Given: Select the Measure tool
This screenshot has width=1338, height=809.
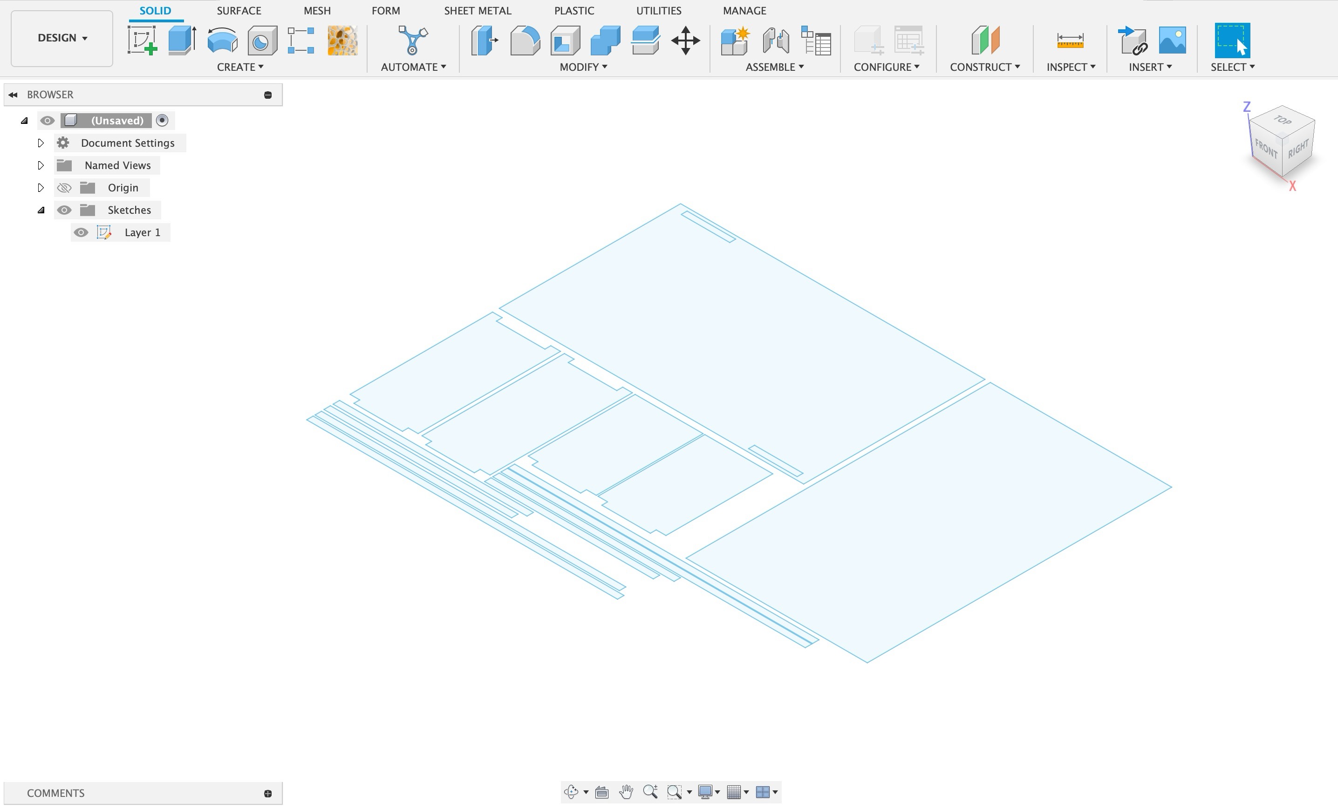Looking at the screenshot, I should (1070, 40).
